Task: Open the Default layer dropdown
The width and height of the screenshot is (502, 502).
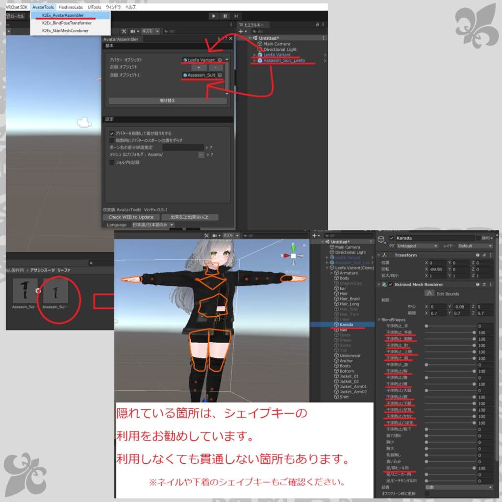Action: click(x=475, y=246)
